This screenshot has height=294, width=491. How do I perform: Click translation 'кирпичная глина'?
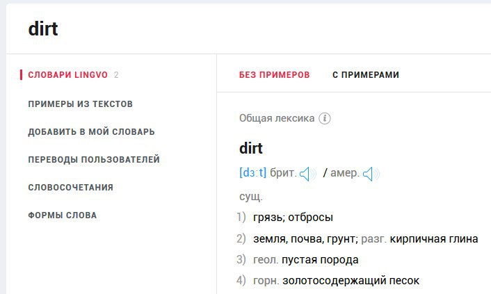(434, 239)
